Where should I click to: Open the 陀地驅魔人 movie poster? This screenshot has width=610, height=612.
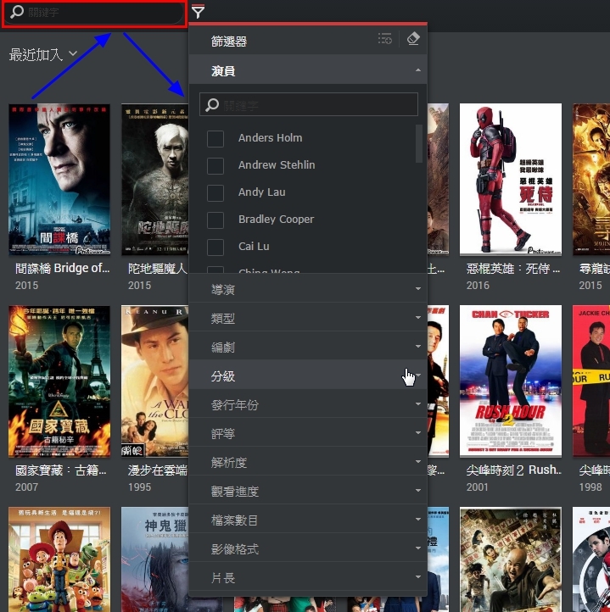click(154, 180)
